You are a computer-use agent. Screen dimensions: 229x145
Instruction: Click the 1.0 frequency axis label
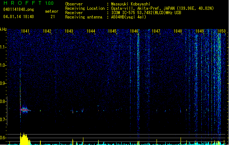[x=3, y=65]
